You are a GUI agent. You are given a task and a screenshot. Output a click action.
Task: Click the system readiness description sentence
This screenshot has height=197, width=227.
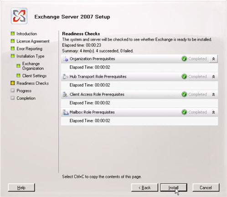click(x=137, y=39)
